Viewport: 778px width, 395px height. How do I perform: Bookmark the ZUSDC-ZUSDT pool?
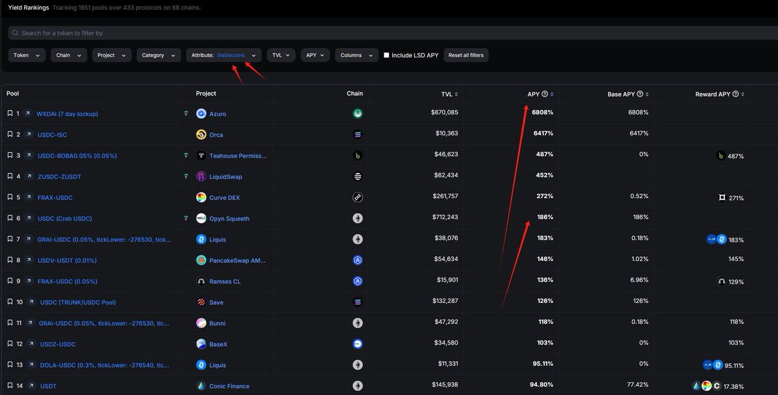tap(10, 176)
